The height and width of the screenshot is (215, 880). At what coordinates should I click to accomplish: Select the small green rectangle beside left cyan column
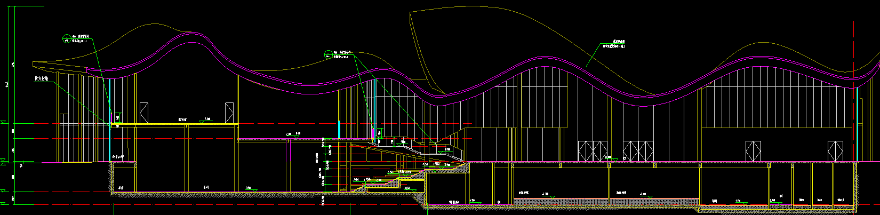pyautogui.click(x=117, y=117)
